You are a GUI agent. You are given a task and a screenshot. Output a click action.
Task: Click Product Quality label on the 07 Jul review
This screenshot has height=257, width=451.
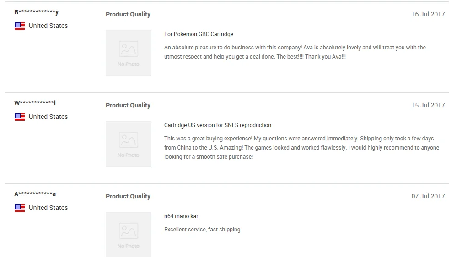[128, 196]
